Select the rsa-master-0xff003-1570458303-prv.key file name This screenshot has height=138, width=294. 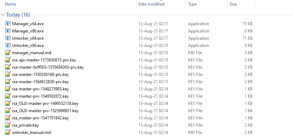48,67
